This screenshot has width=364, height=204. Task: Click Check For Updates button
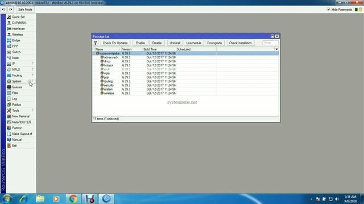pos(115,43)
